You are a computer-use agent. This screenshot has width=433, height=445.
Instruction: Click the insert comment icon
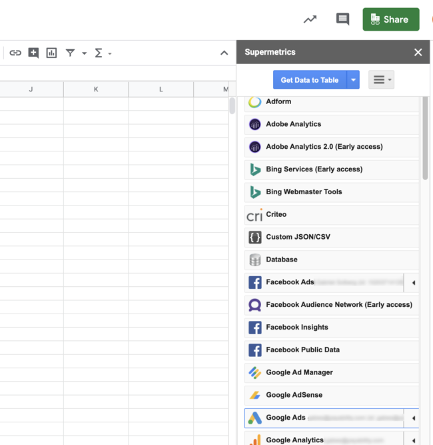[33, 53]
